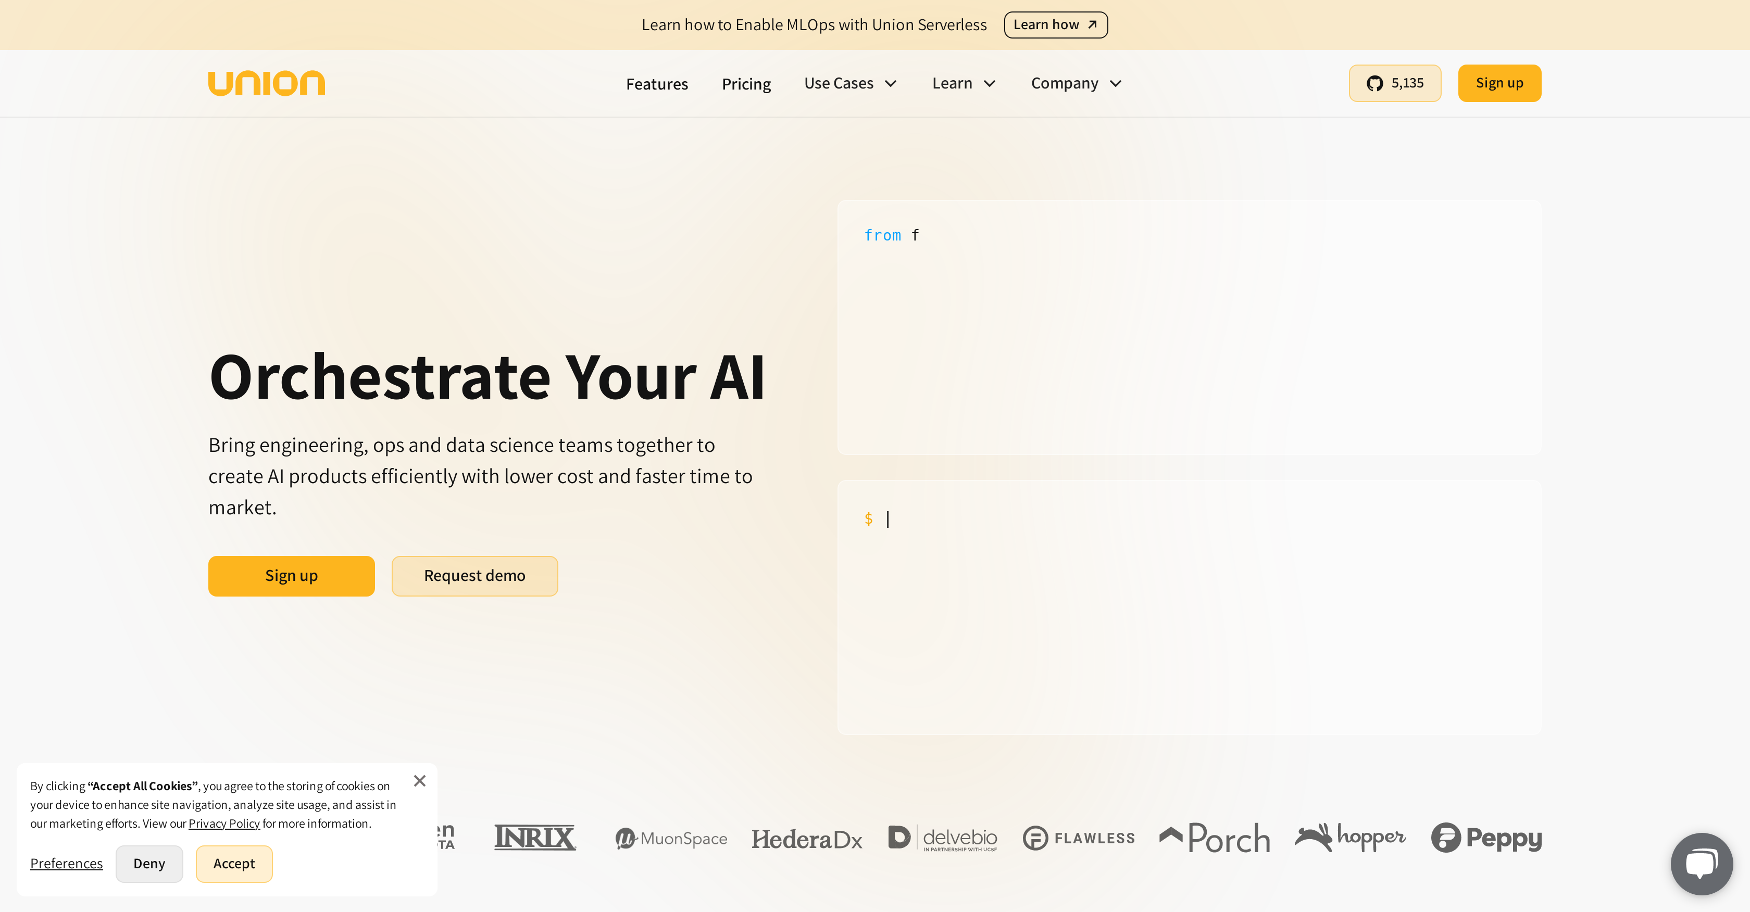Click the GitHub stars counter
This screenshot has height=912, width=1750.
(1395, 83)
